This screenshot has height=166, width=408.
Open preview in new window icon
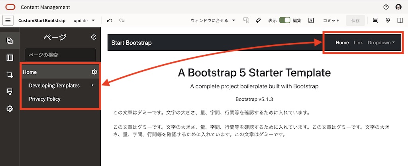(x=311, y=20)
